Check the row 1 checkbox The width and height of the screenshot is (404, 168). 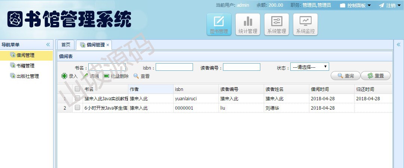pyautogui.click(x=77, y=98)
